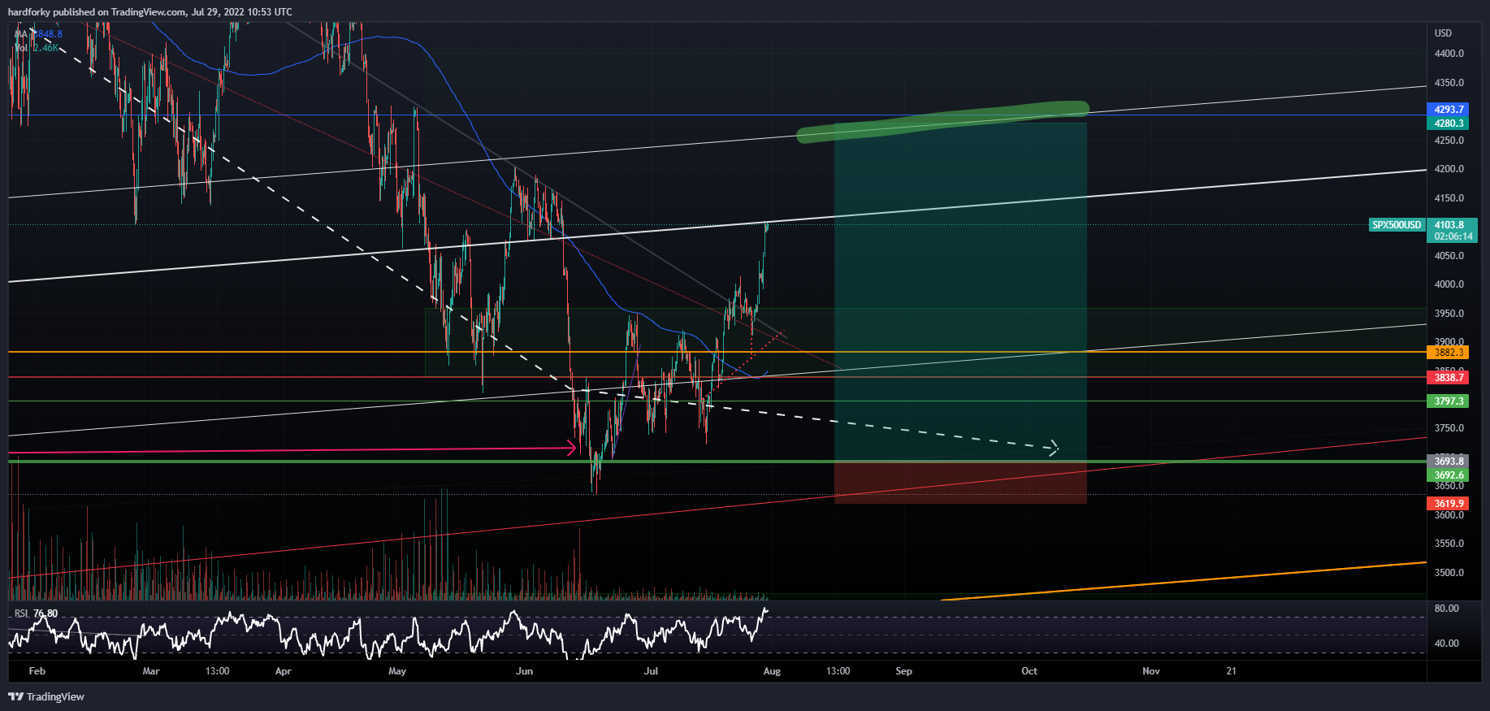Click the 3550.0 price axis tick
Screen dimensions: 1490x711
tap(1449, 544)
